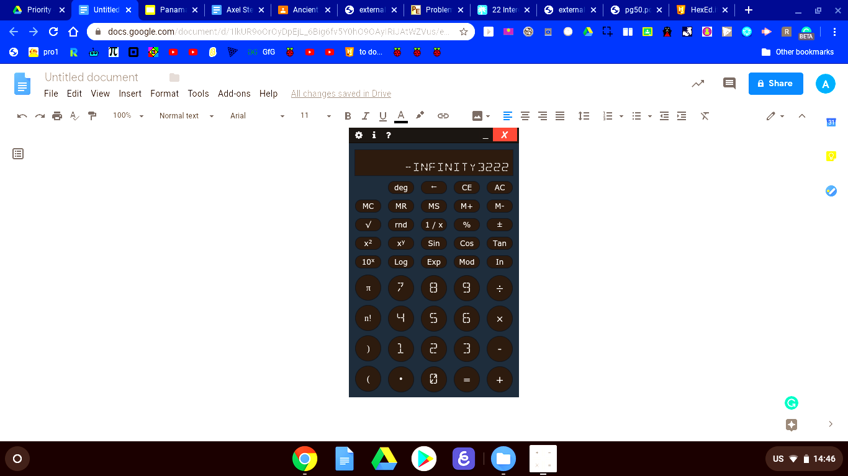Click the redo arrow in Docs toolbar
The height and width of the screenshot is (476, 848).
tap(40, 116)
